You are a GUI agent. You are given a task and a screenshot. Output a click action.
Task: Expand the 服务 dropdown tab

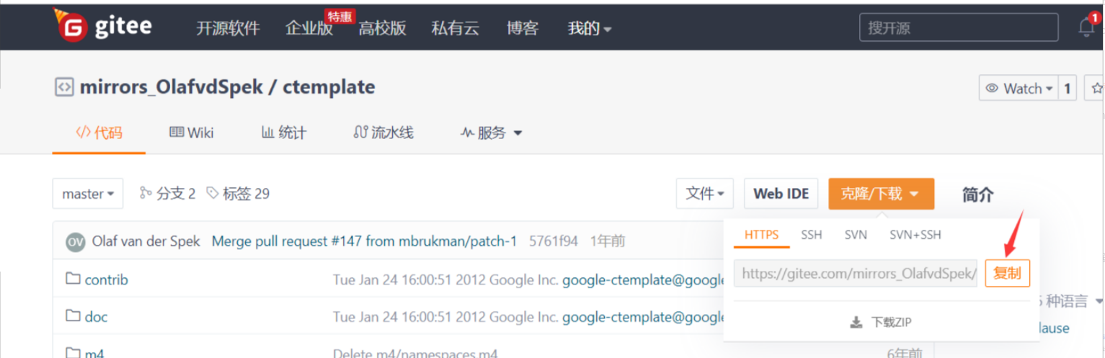coord(491,133)
